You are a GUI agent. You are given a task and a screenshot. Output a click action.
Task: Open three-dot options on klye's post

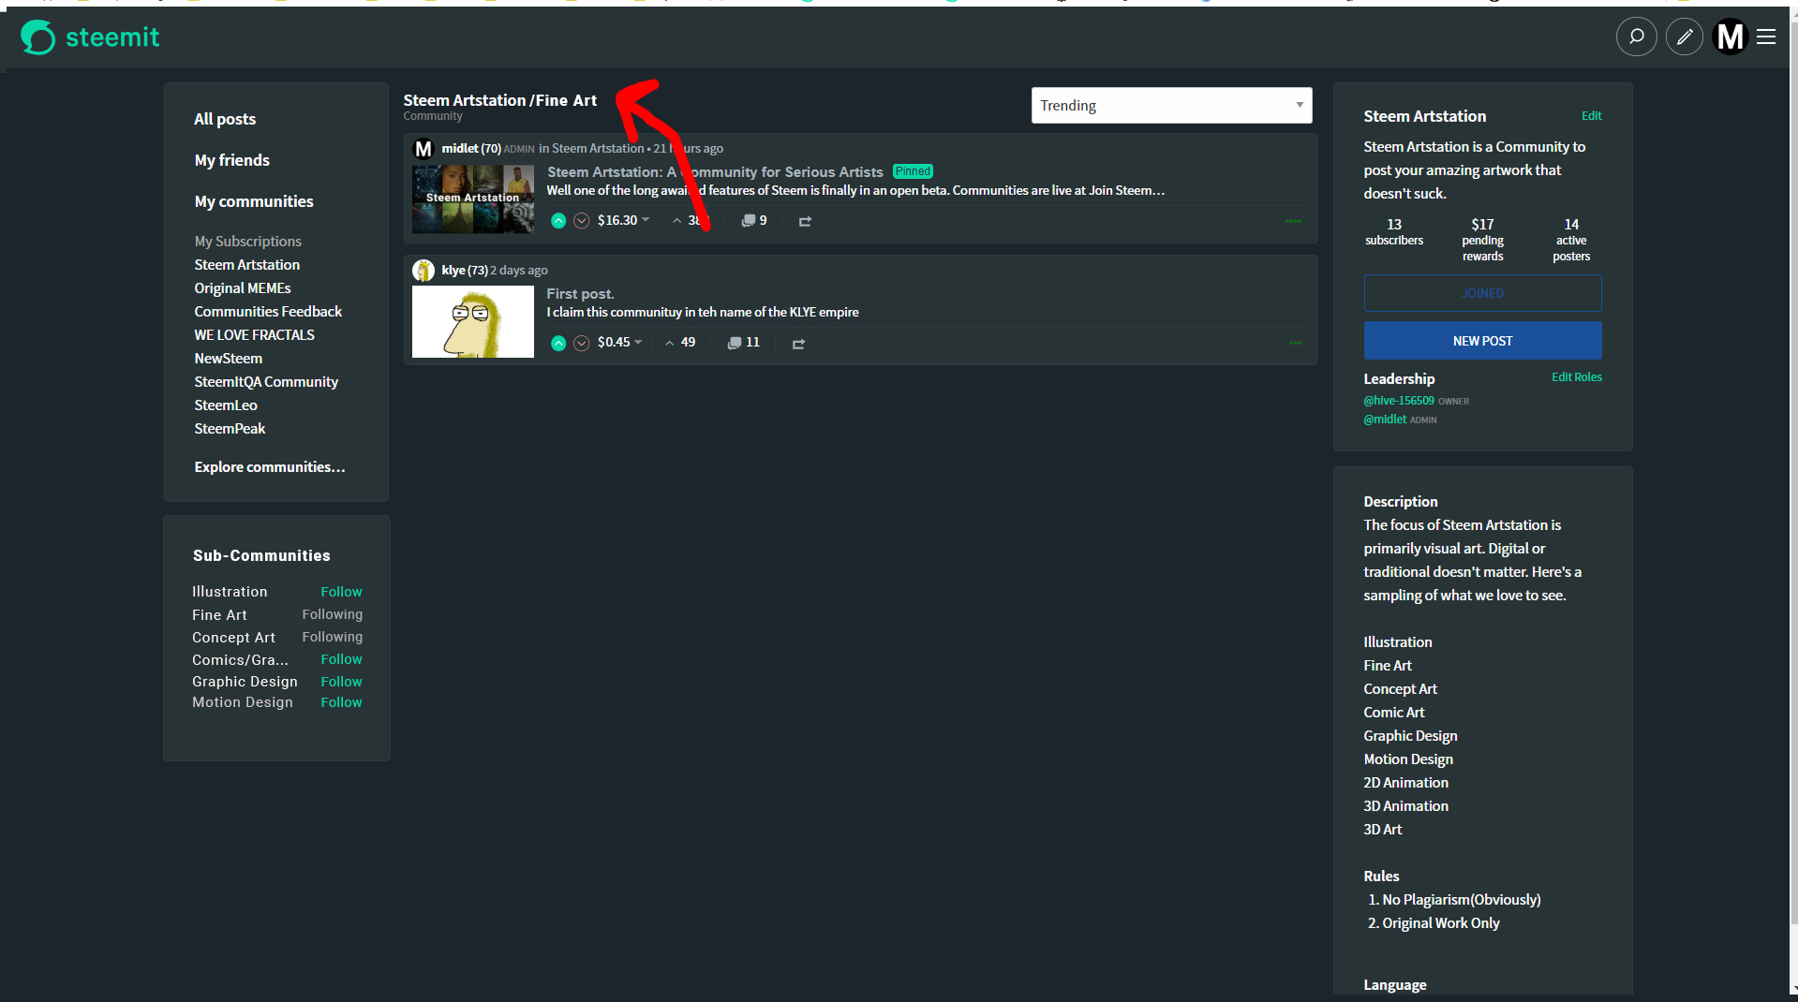1295,343
